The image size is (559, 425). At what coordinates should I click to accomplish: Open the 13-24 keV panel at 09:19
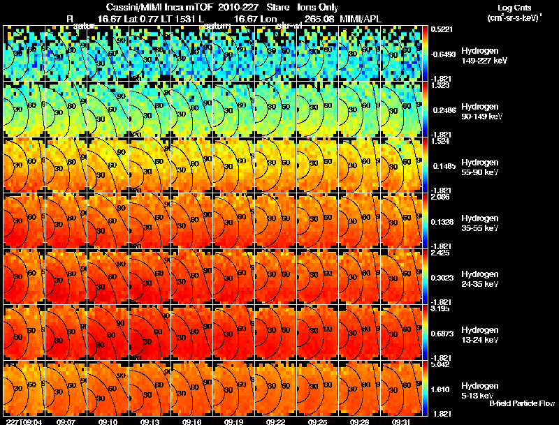point(234,333)
